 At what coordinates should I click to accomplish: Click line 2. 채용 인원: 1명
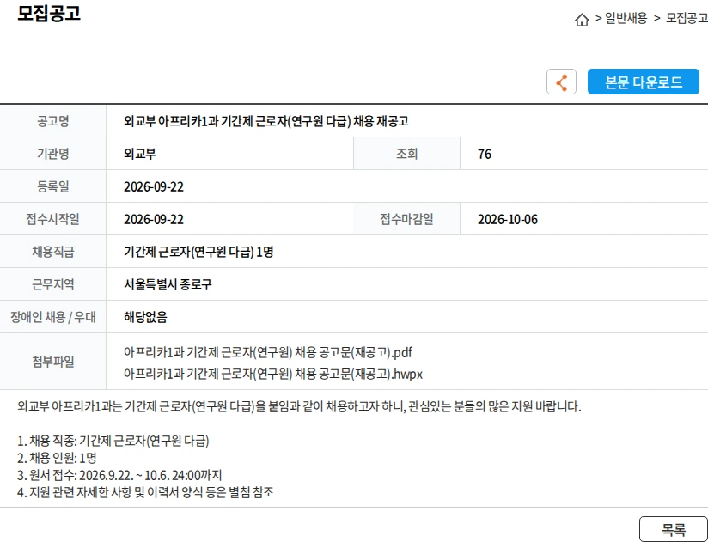point(57,458)
